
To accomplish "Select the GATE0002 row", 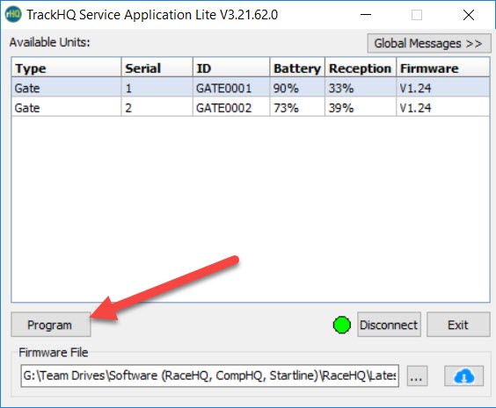I will coord(251,107).
